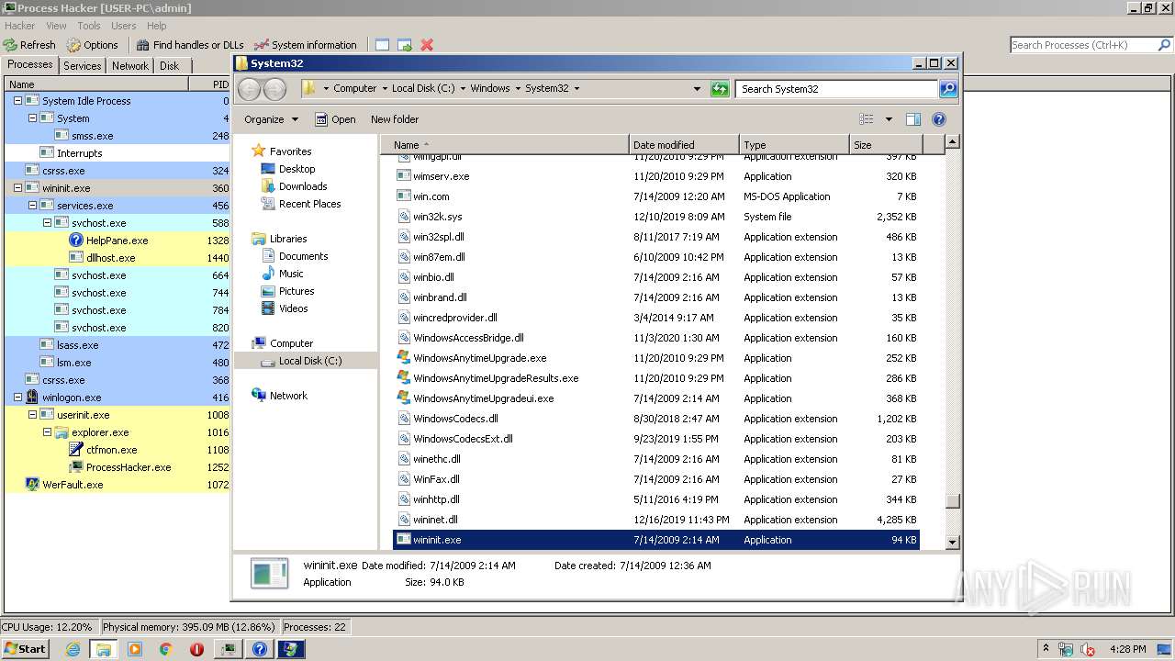The image size is (1175, 661).
Task: Open the Organize dropdown menu
Action: [x=271, y=119]
